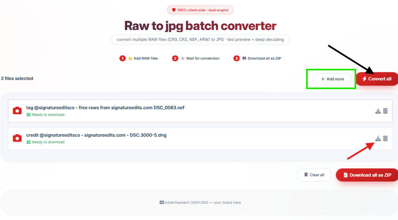This screenshot has width=398, height=220.
Task: Select the DSC_0083.nef file name text
Action: pyautogui.click(x=105, y=107)
